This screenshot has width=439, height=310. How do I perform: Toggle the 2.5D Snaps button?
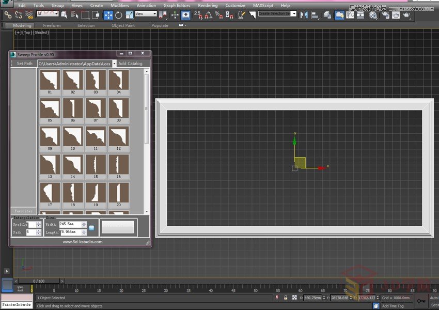click(x=198, y=15)
